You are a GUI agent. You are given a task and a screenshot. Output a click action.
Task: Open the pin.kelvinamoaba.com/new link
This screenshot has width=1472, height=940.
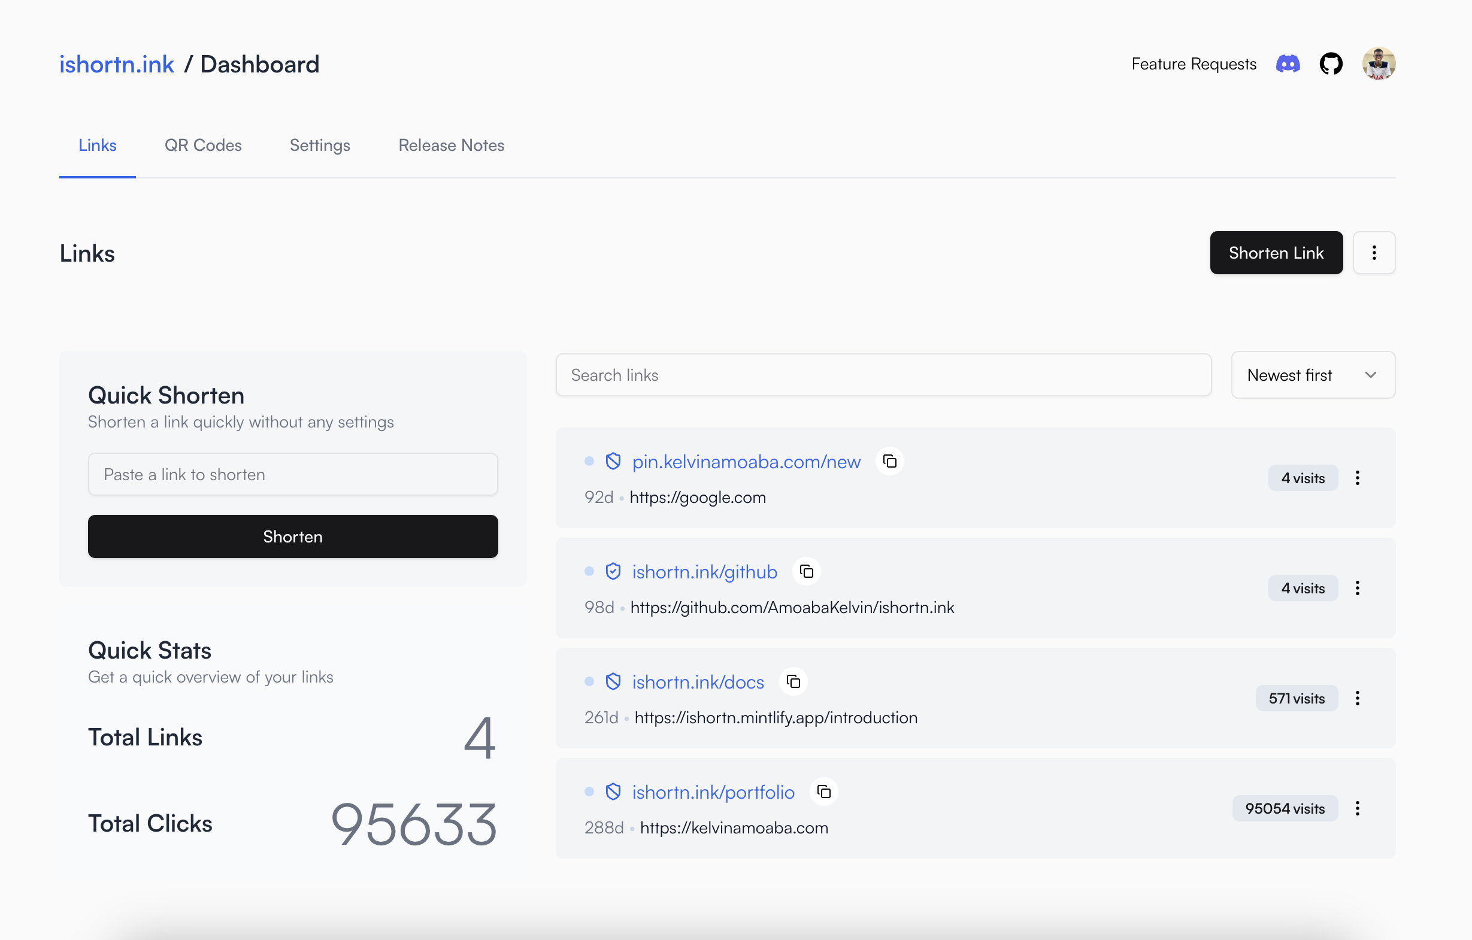pyautogui.click(x=746, y=462)
